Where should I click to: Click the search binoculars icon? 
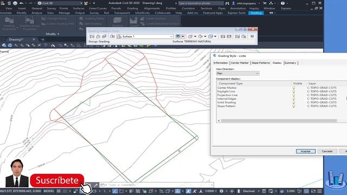click(x=227, y=3)
